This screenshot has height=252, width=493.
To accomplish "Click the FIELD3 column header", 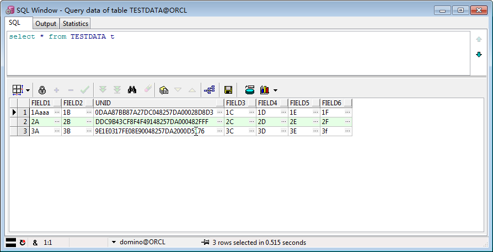I will pyautogui.click(x=240, y=103).
